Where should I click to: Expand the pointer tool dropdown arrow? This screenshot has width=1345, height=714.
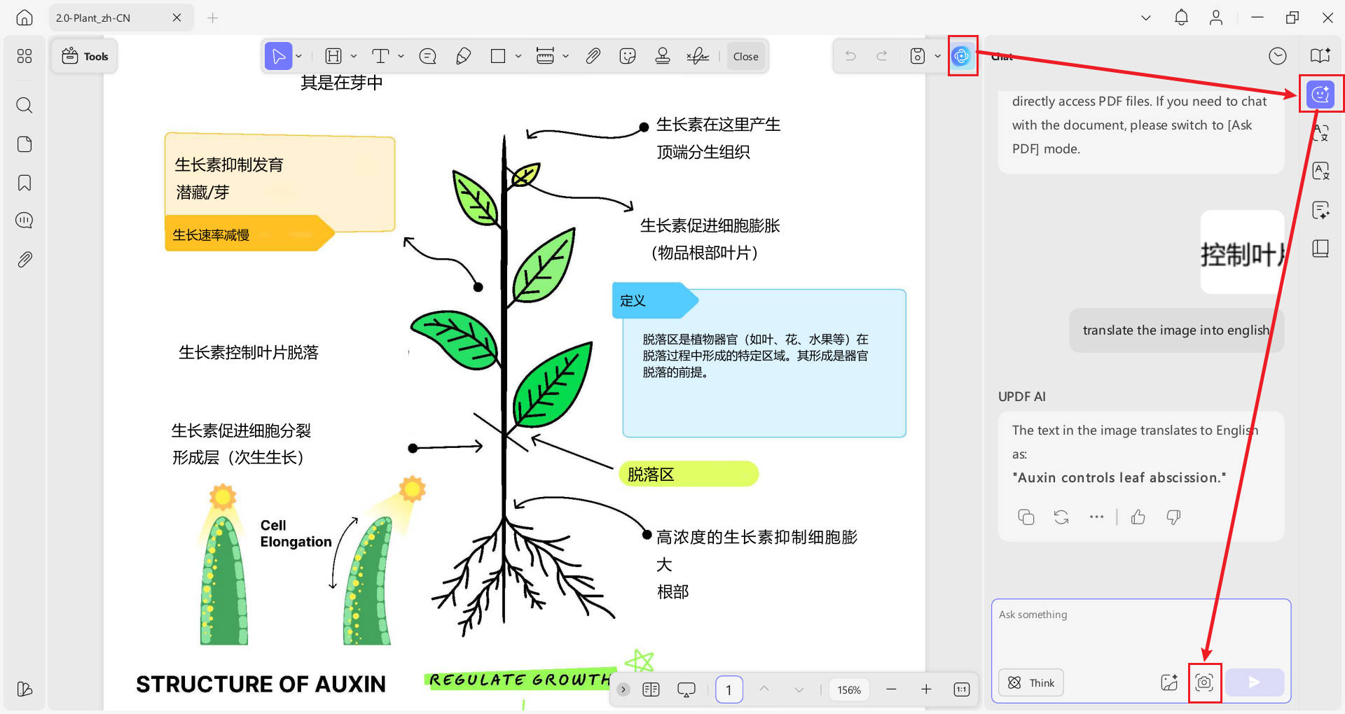click(x=299, y=56)
